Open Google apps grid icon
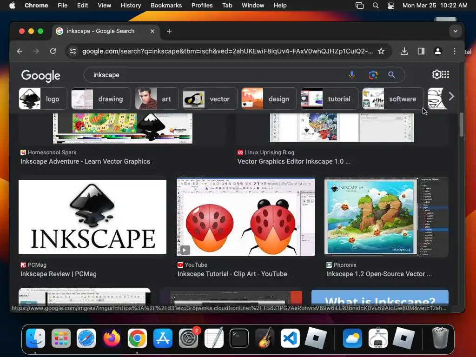Image resolution: width=476 pixels, height=357 pixels. tap(445, 74)
